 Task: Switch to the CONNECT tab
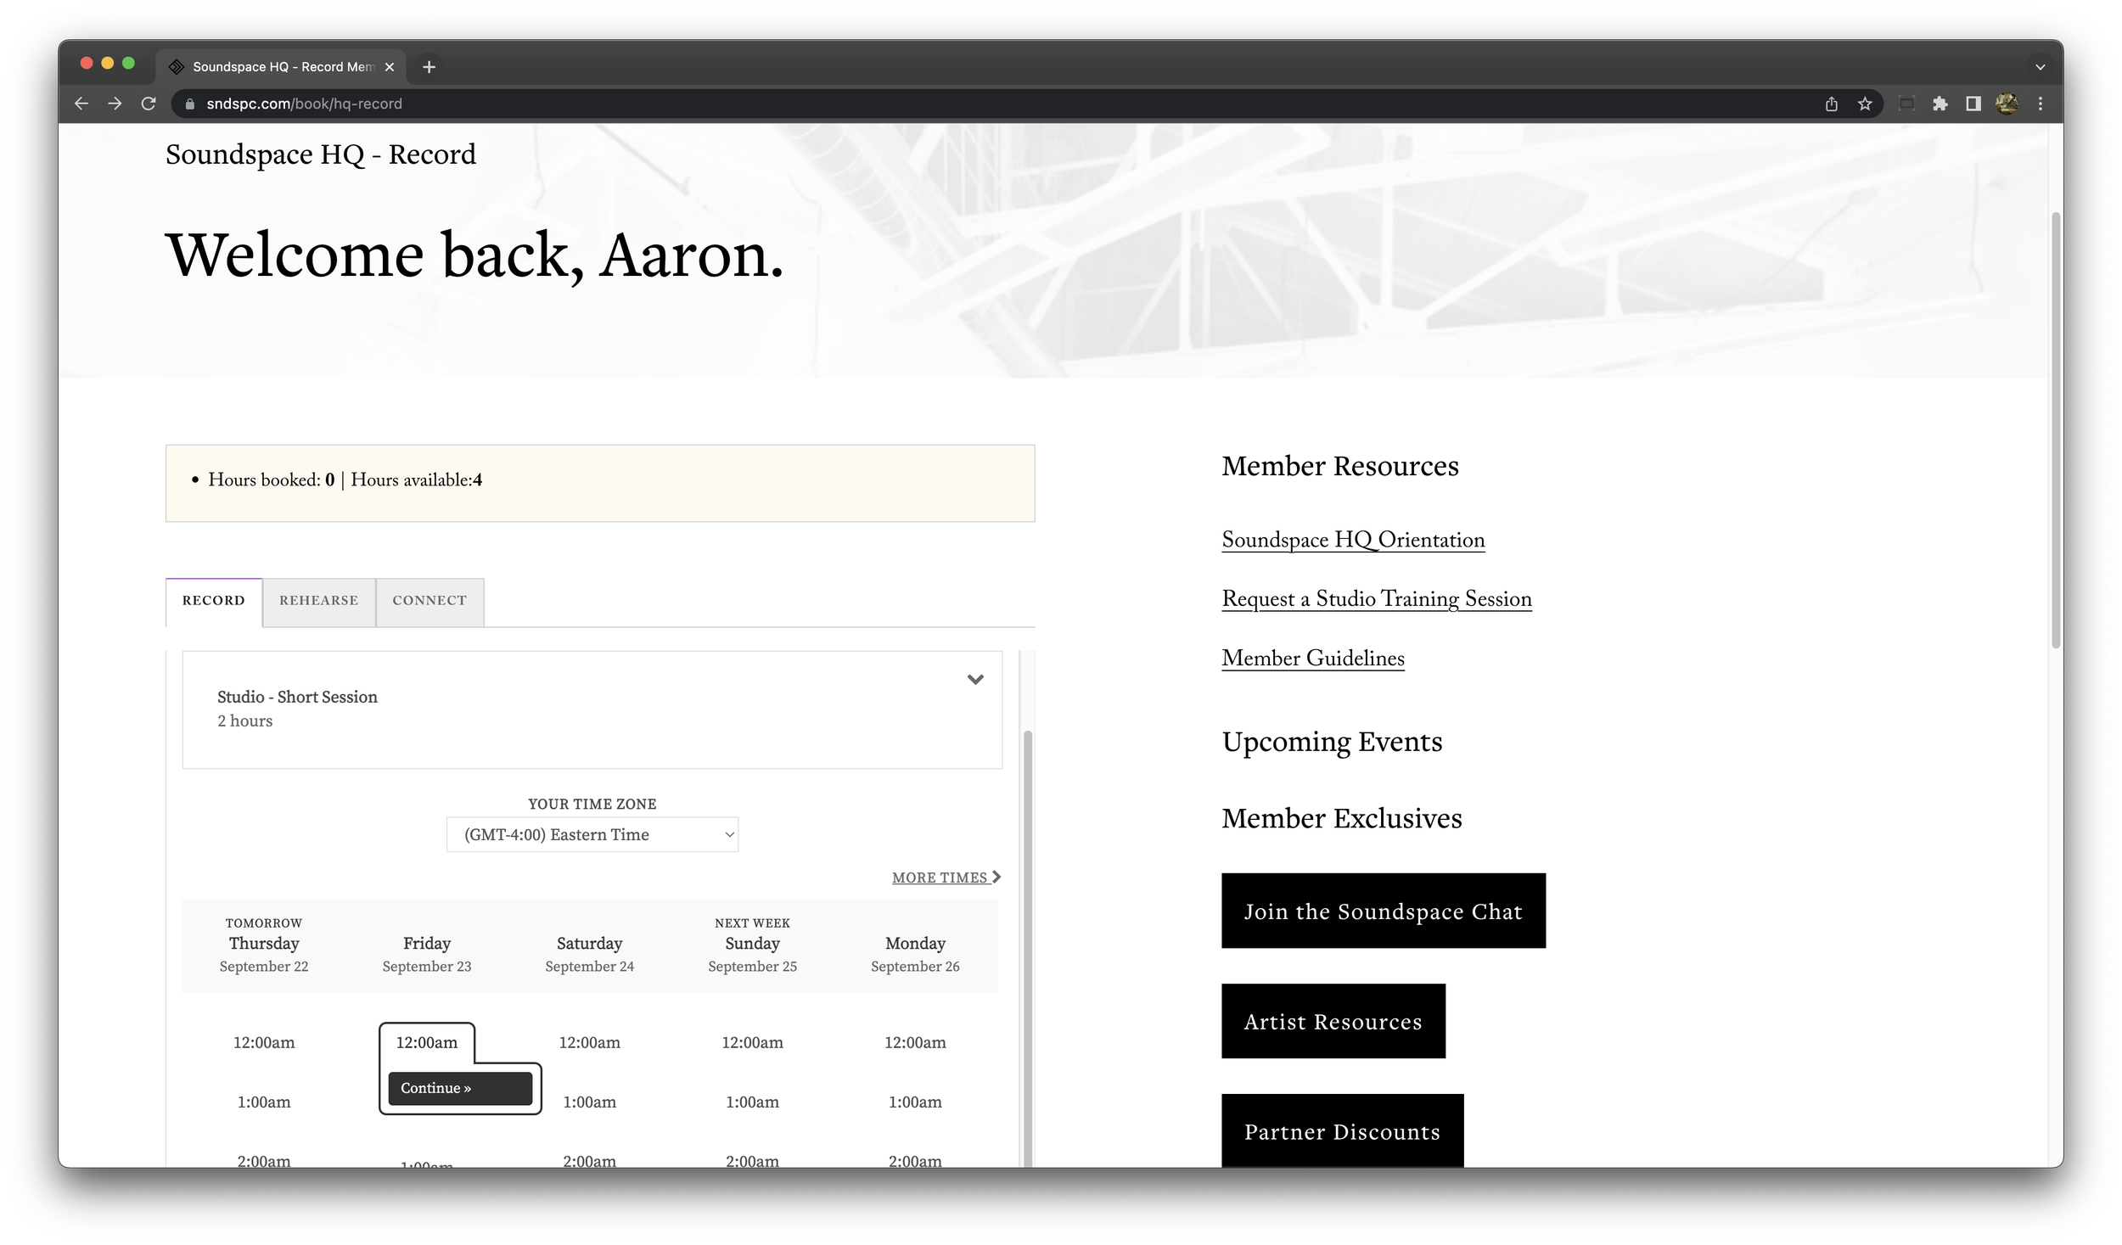429,602
